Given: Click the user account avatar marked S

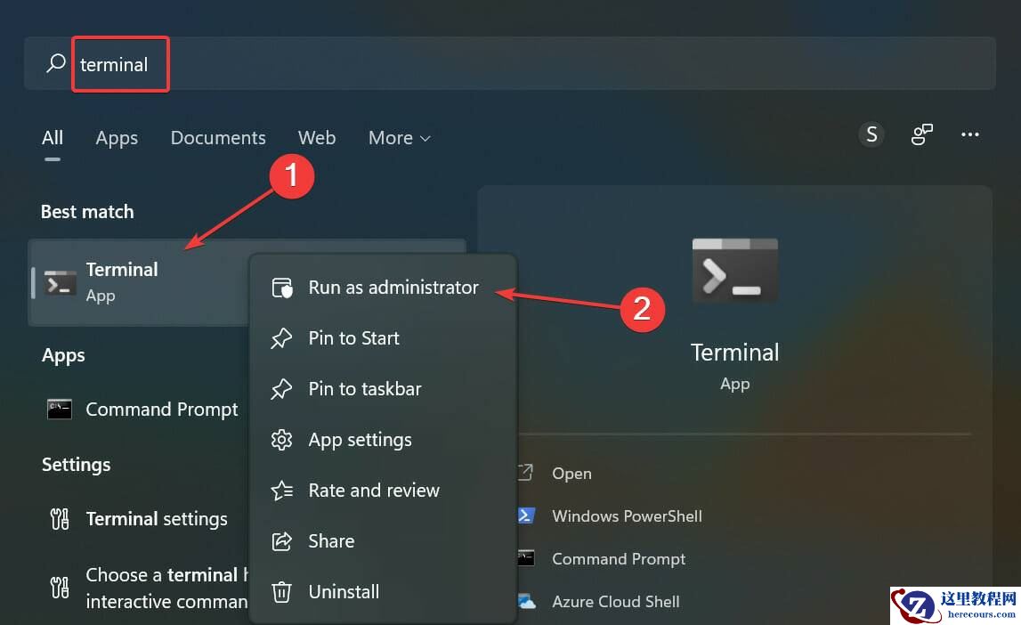Looking at the screenshot, I should tap(871, 134).
